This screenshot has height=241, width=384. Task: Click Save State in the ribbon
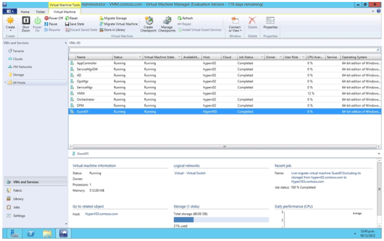coord(75,24)
